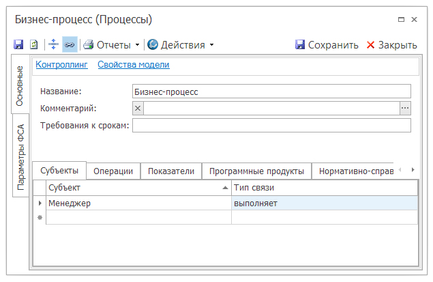The height and width of the screenshot is (282, 433).
Task: Click the save disk icon in toolbar
Action: click(19, 45)
